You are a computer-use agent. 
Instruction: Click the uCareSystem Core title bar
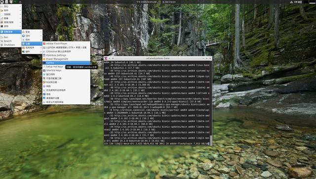[158, 58]
